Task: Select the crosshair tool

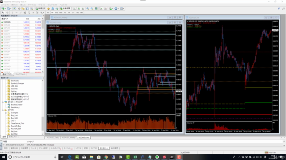Action: coord(7,13)
